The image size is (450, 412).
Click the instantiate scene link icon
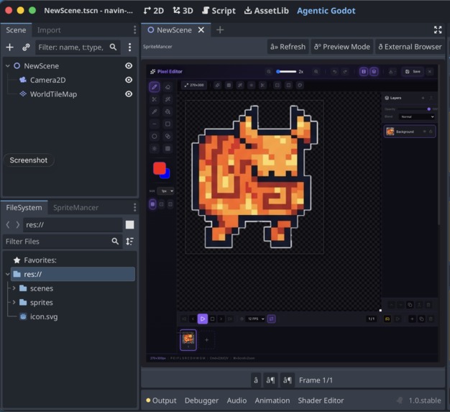tap(26, 47)
